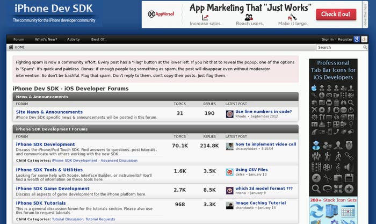Open the iPhone SDK Tools & Utilities forum

click(x=49, y=170)
